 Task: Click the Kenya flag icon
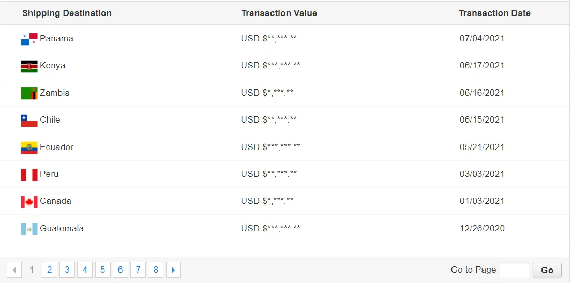point(29,66)
